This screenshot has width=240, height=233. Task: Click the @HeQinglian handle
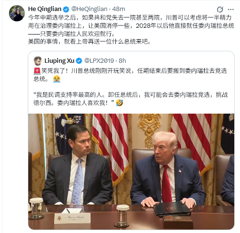[x=89, y=9]
